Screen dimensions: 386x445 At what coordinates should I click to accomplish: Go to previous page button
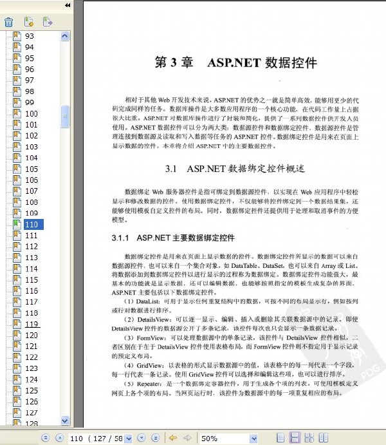point(60,438)
